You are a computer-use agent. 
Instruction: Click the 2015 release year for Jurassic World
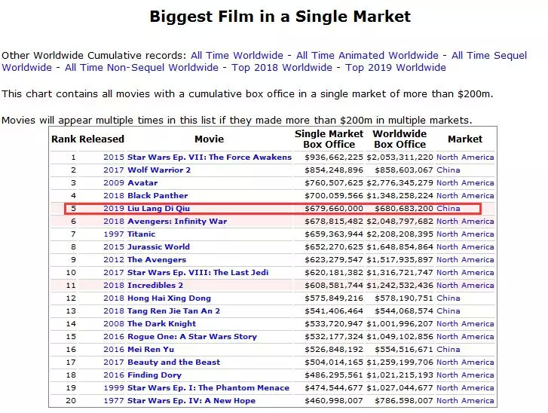click(x=113, y=247)
